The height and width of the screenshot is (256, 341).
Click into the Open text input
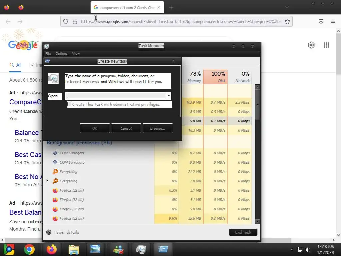(x=116, y=96)
